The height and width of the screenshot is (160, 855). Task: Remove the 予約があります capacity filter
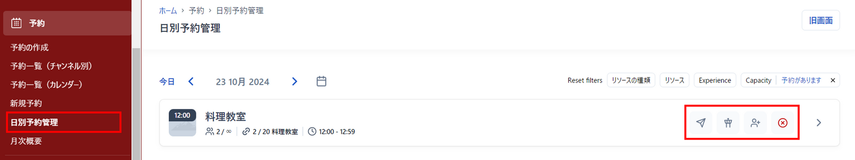(x=833, y=80)
